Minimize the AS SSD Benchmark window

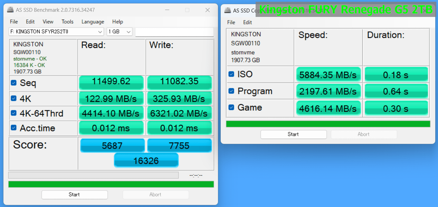tap(167, 10)
